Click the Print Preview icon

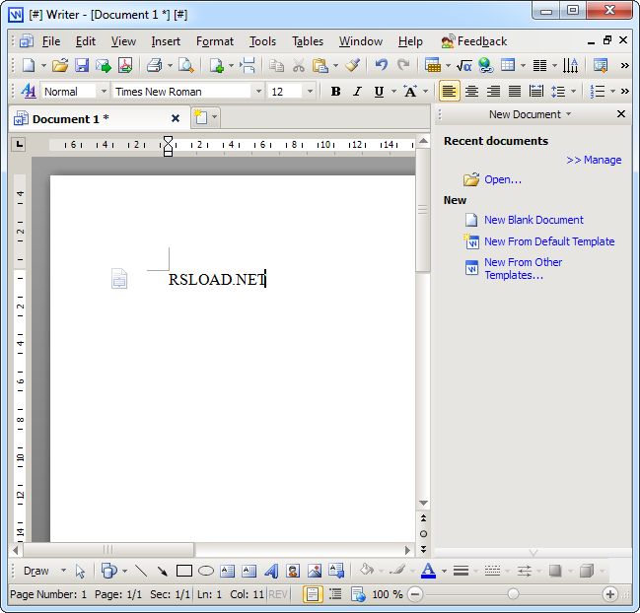coord(184,66)
